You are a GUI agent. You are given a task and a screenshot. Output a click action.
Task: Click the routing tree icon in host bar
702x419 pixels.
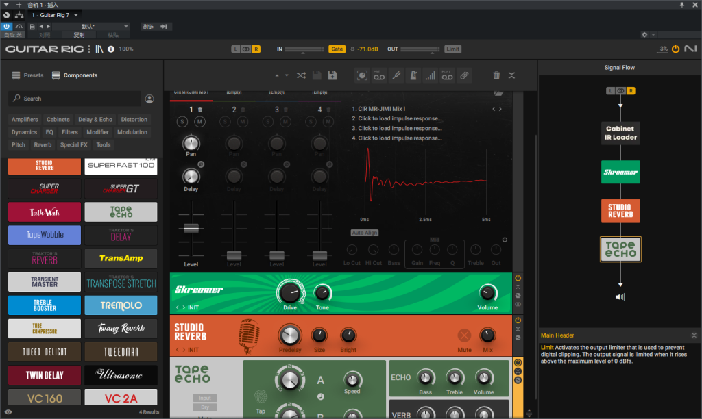(19, 15)
